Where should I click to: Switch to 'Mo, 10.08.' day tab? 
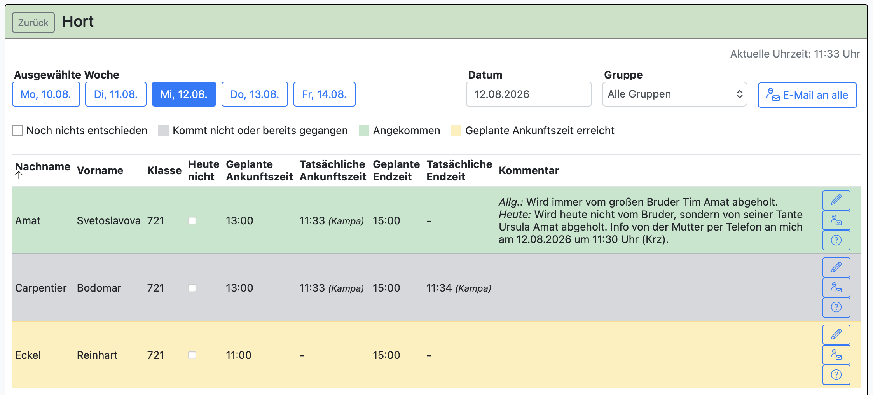46,94
